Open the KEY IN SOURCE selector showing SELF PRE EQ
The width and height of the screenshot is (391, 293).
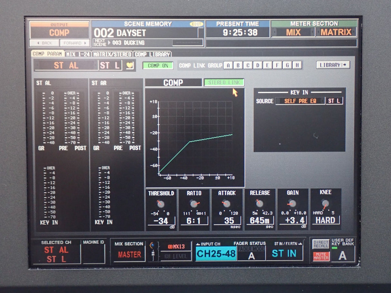[x=300, y=101]
